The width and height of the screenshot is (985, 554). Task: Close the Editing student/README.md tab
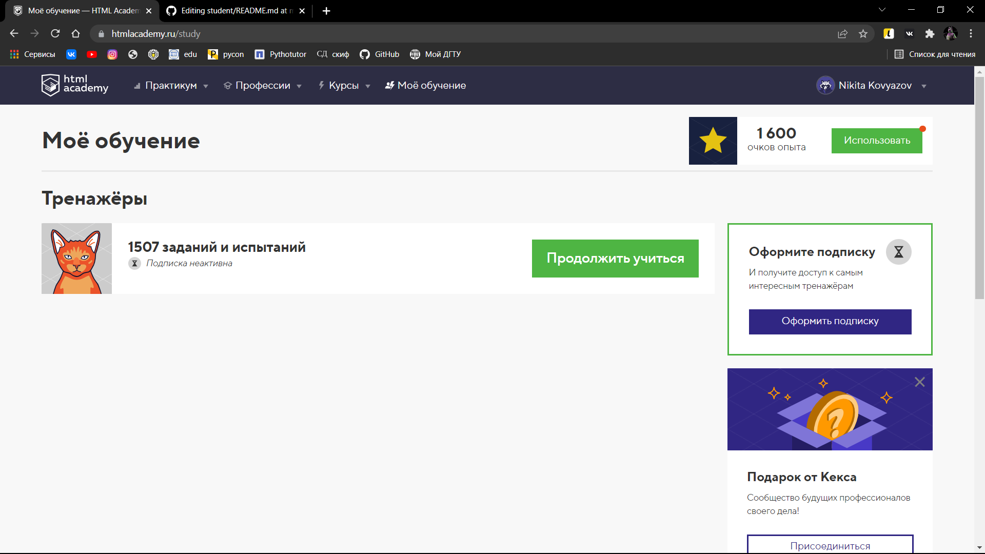[302, 11]
